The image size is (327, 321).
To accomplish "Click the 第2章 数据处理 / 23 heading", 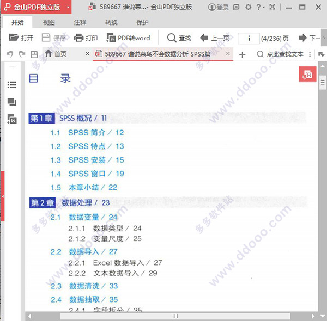I will pos(69,203).
